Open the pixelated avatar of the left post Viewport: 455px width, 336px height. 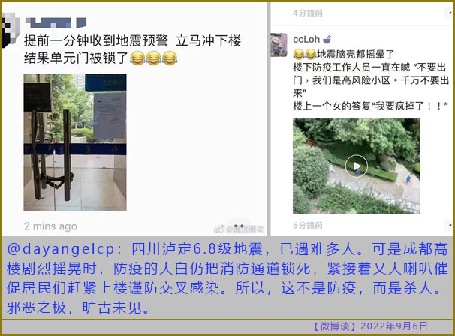pyautogui.click(x=11, y=30)
